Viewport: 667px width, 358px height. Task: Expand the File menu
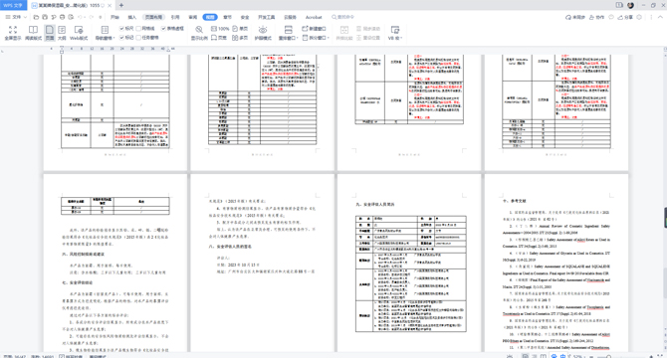(16, 17)
